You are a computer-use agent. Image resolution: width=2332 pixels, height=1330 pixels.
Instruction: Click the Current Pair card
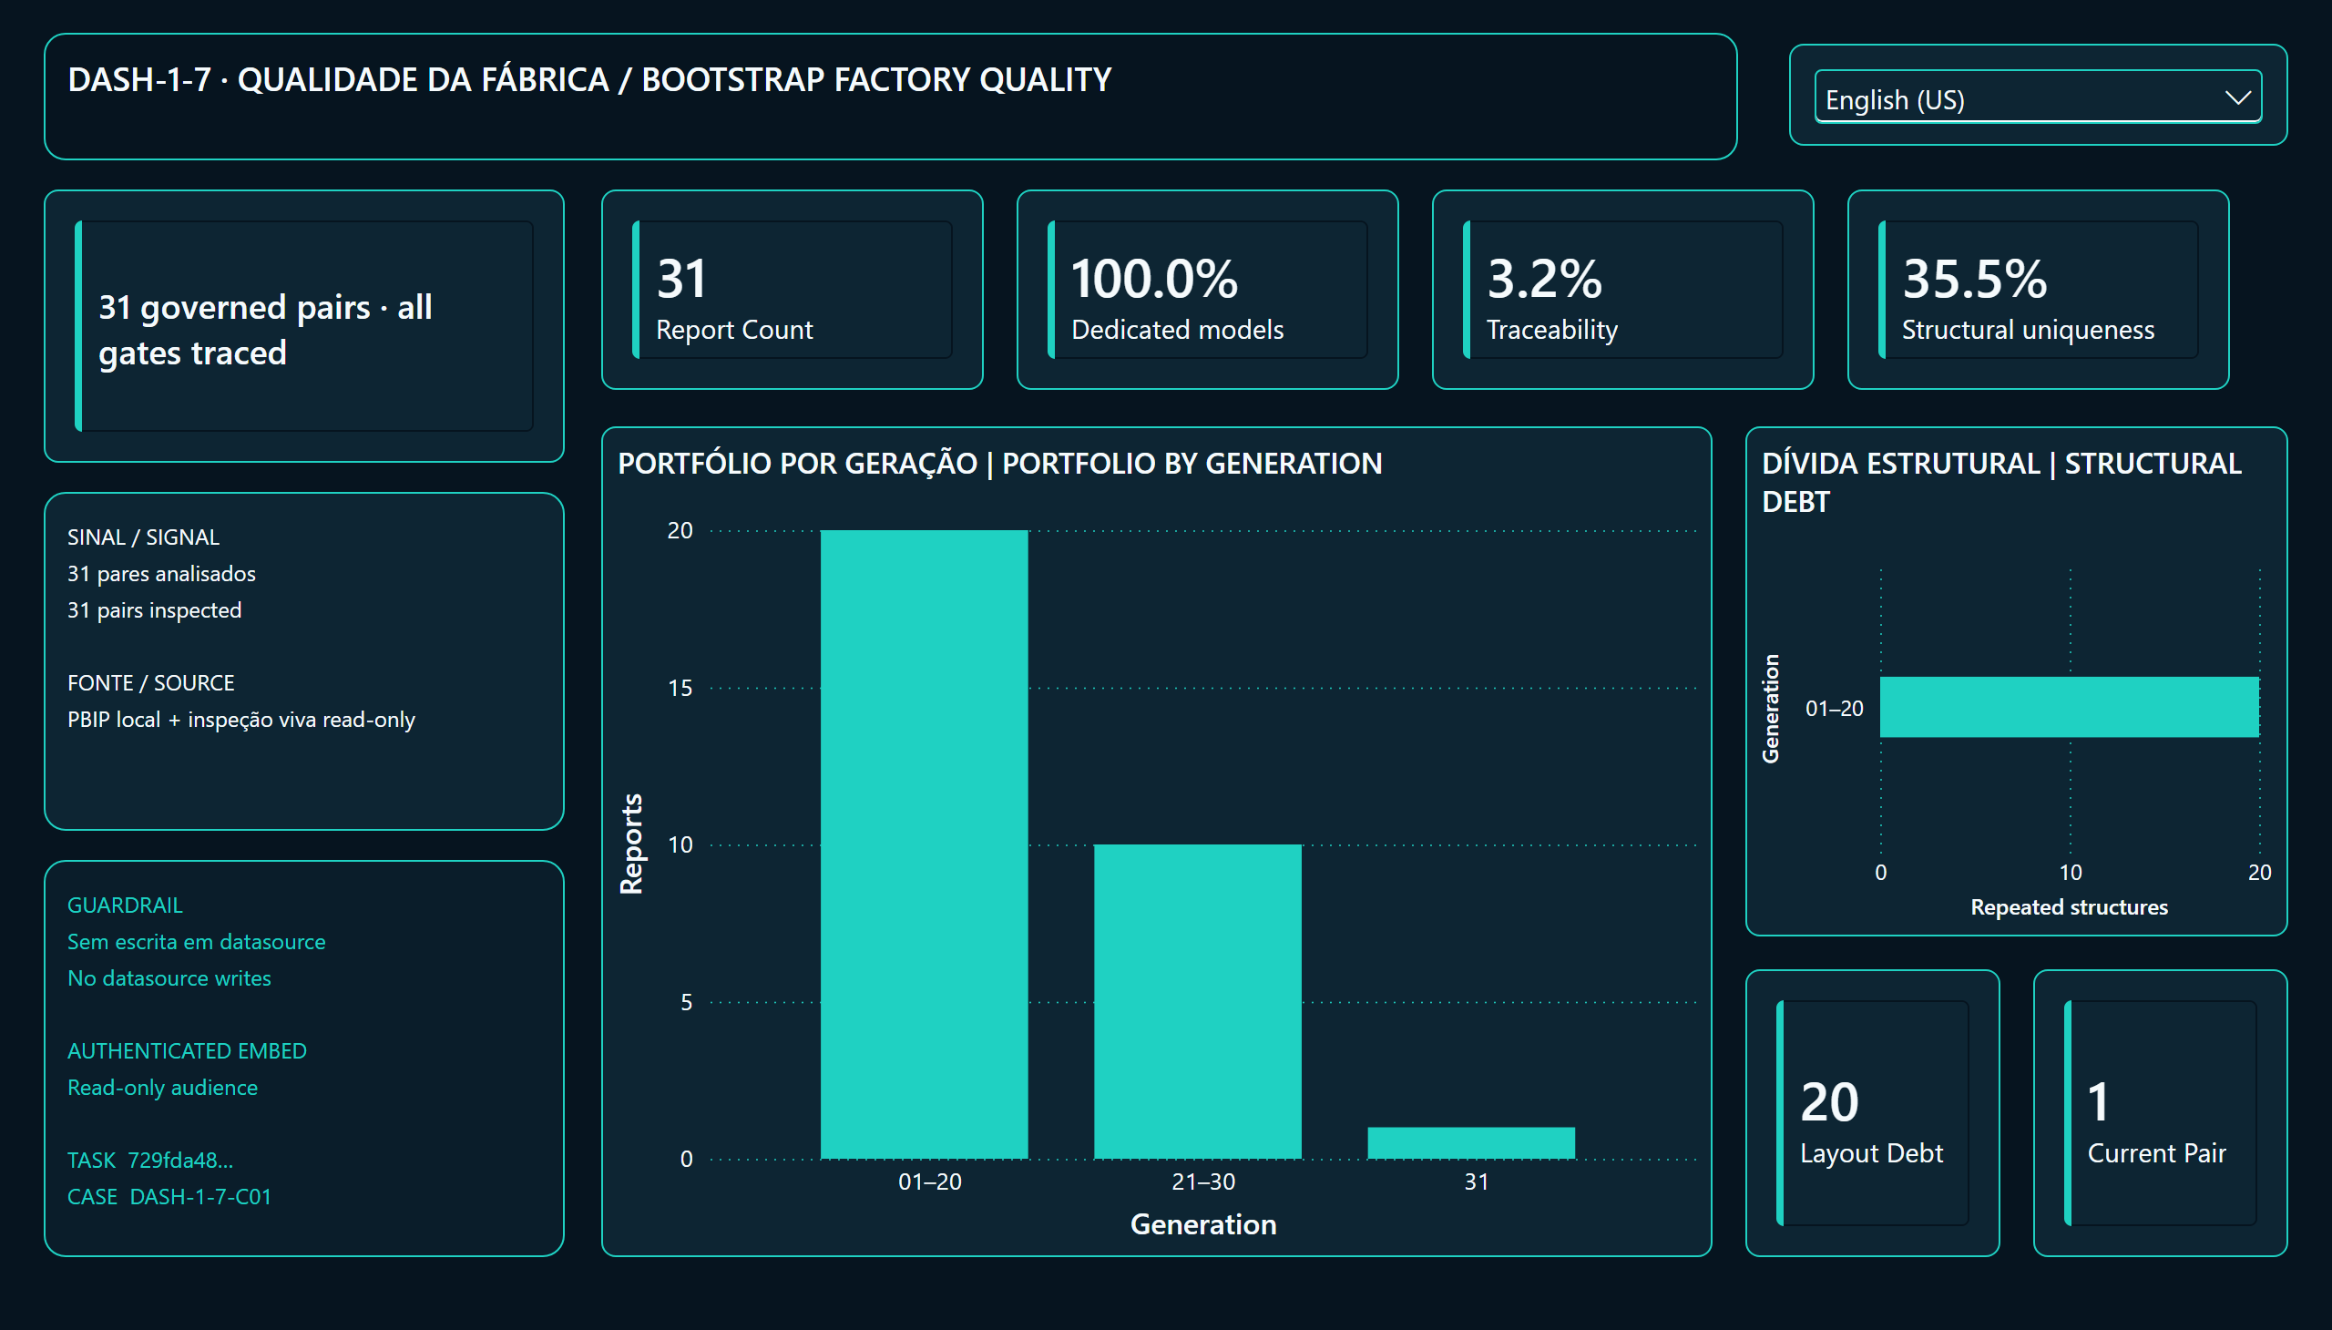click(x=2160, y=1112)
